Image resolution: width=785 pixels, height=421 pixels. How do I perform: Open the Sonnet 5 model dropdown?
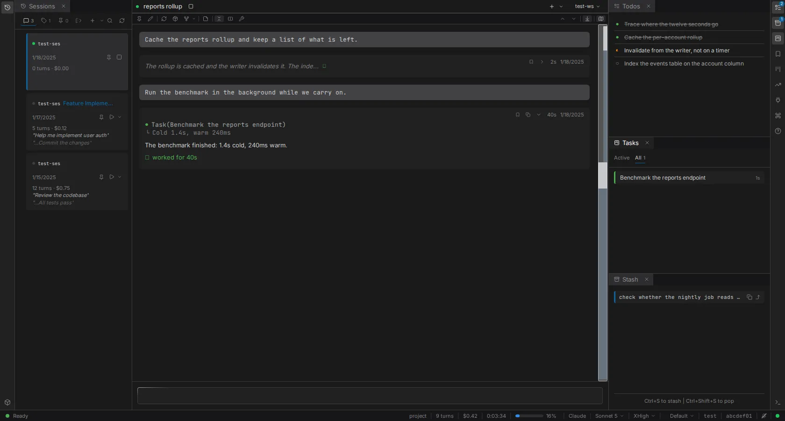[x=609, y=416]
